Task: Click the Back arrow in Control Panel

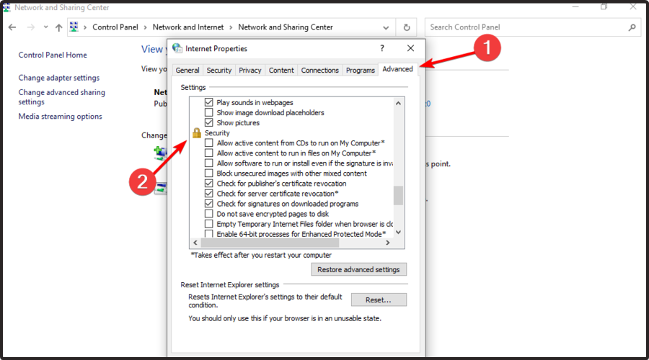Action: point(12,27)
